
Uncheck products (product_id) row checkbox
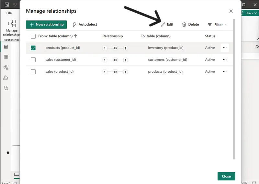(x=33, y=48)
